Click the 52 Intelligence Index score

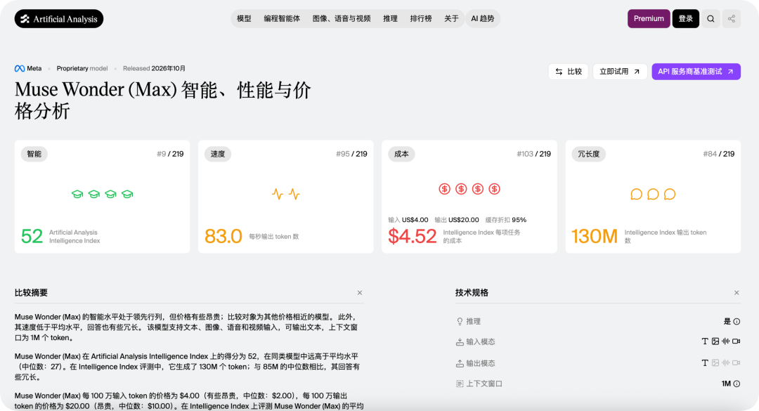tap(32, 236)
